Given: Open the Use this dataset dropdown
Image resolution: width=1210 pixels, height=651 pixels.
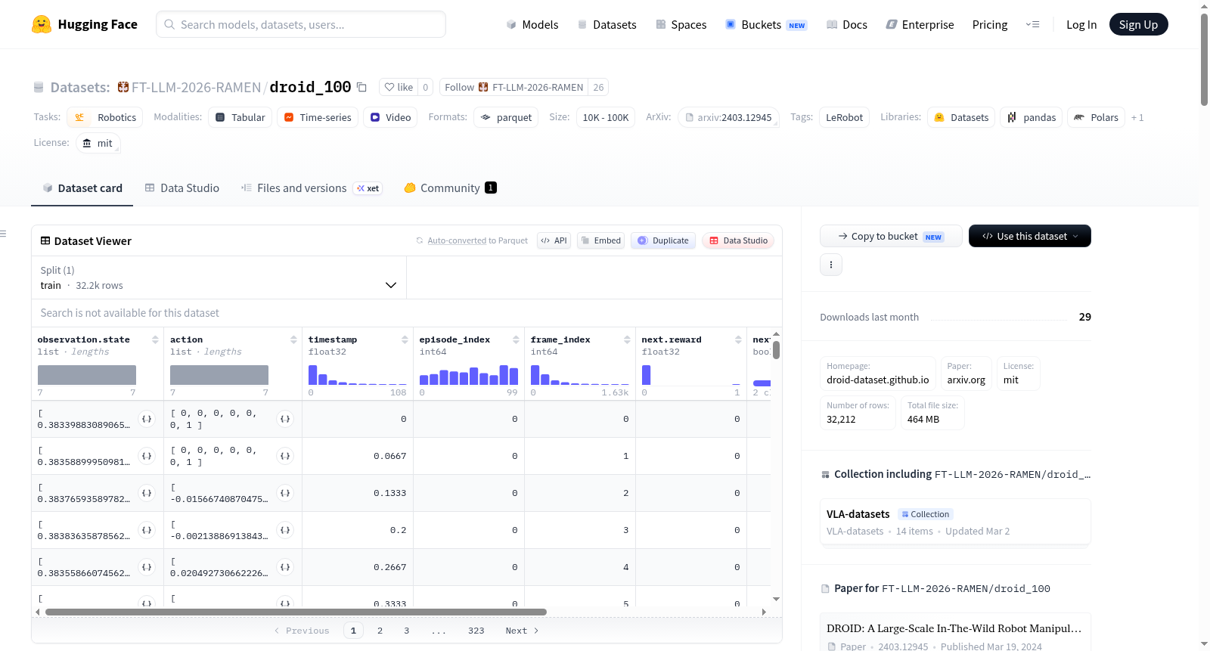Looking at the screenshot, I should pos(1029,236).
